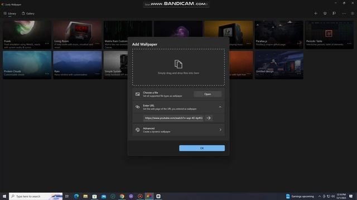
Task: Click the Lively Wallpaper taskbar icon
Action: point(149,196)
